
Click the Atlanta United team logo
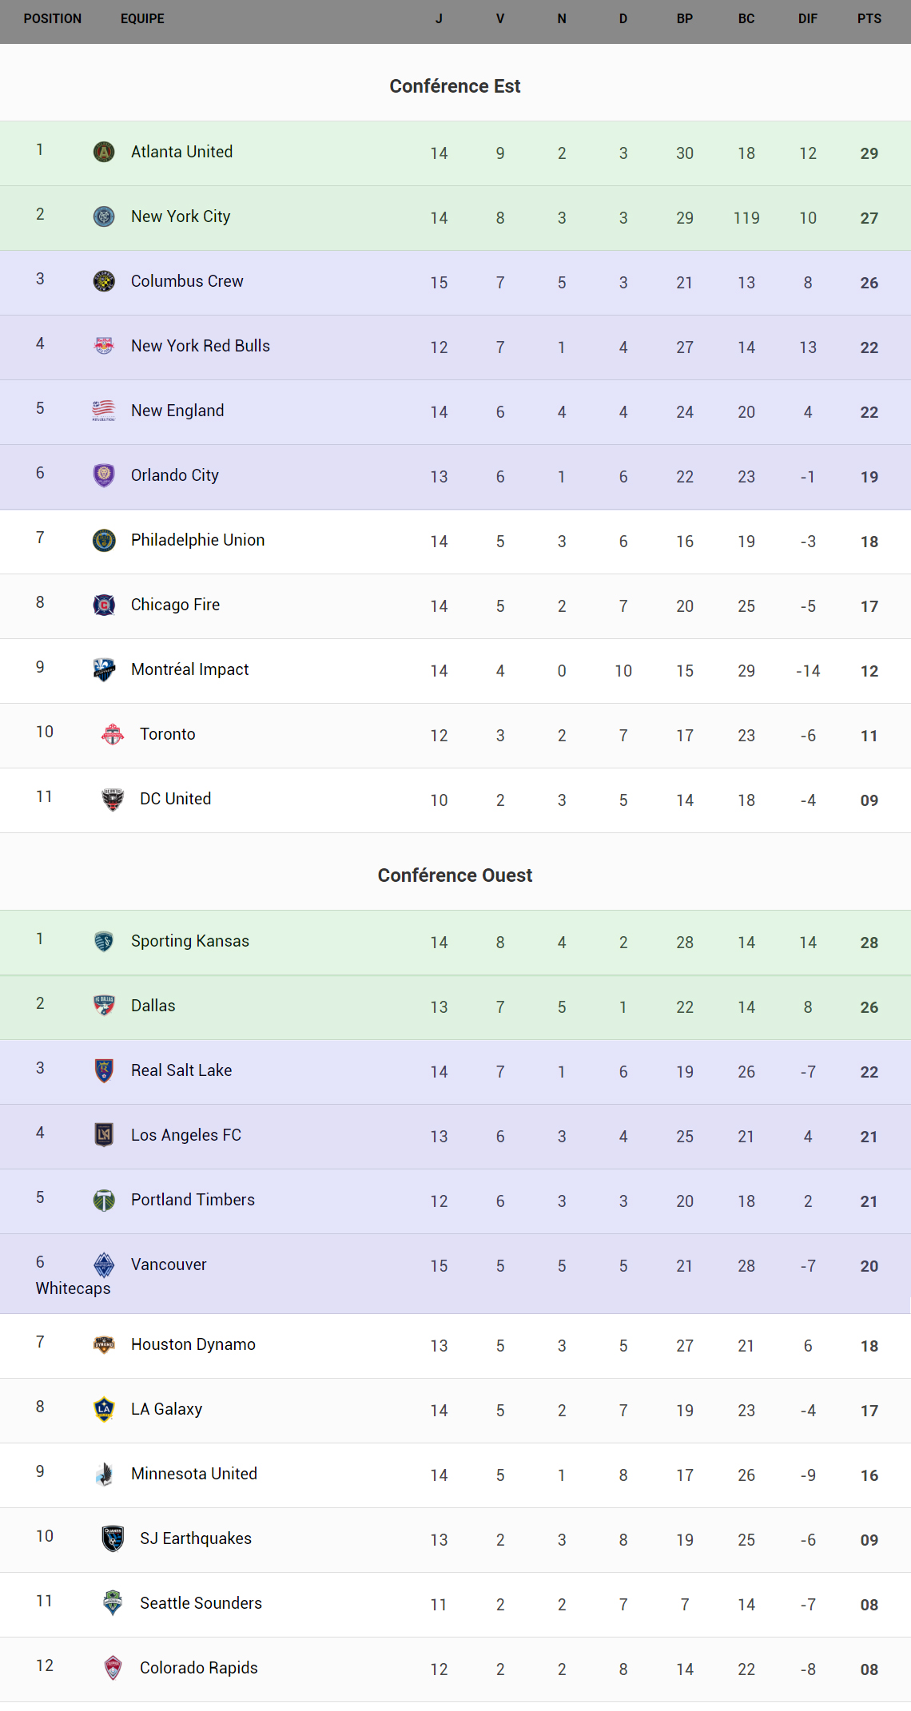(x=104, y=152)
